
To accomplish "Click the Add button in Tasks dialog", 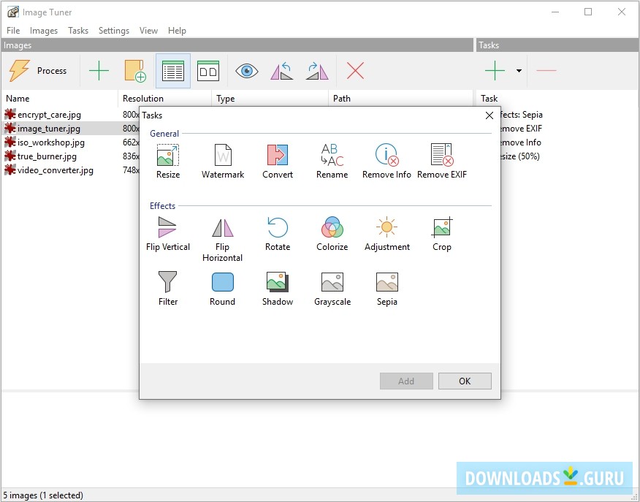I will click(406, 381).
